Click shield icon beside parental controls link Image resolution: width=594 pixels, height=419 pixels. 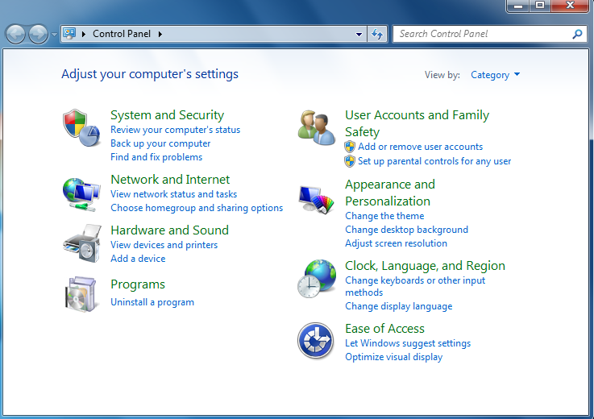350,161
